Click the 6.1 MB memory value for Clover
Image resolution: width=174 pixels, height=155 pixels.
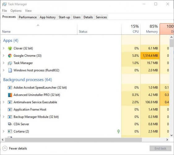pyautogui.click(x=153, y=48)
